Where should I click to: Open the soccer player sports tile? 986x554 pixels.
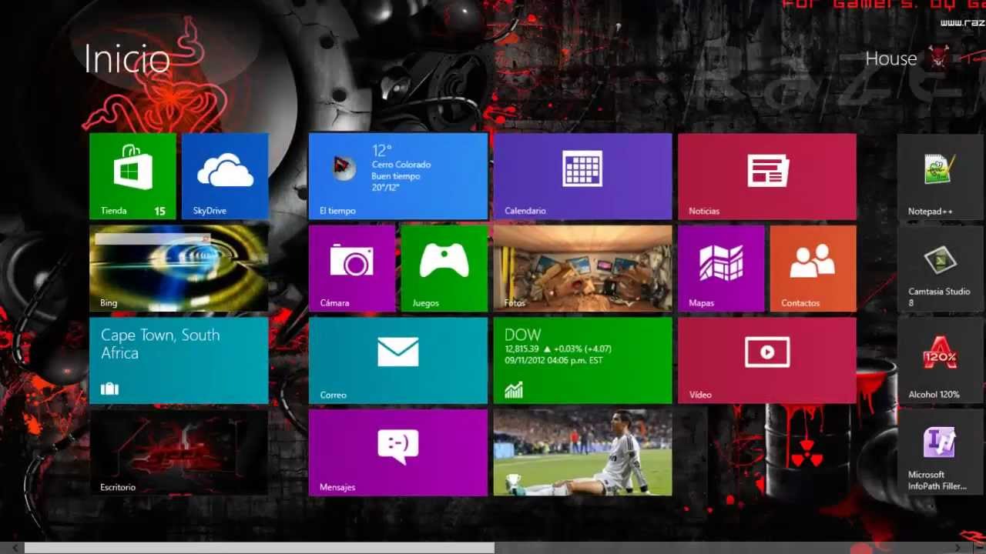click(x=582, y=452)
